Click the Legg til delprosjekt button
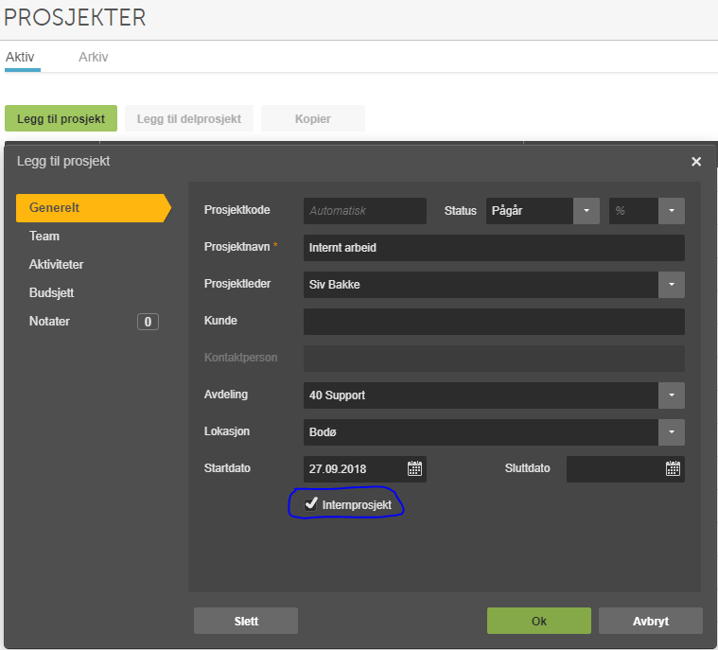 click(x=189, y=118)
